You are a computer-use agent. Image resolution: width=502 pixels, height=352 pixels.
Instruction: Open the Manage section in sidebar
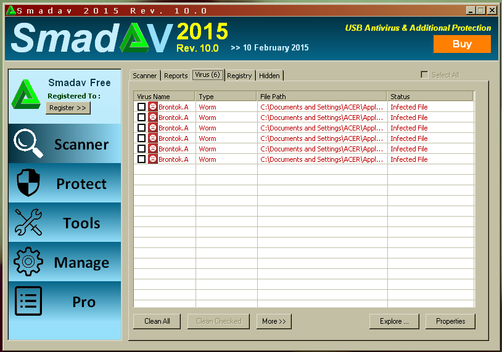[x=65, y=262]
